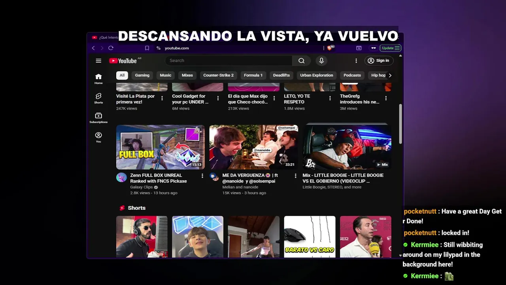Viewport: 506px width, 285px height.
Task: Open options for Cool Gadget video
Action: 218,98
